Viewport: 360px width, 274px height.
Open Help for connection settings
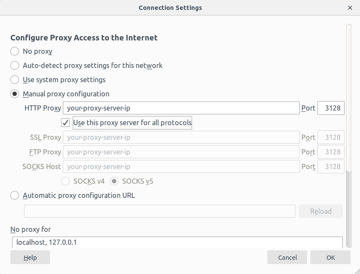30,258
